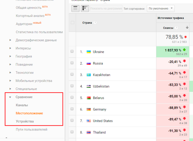Select the -20,41 % cell for Russia

173,63
